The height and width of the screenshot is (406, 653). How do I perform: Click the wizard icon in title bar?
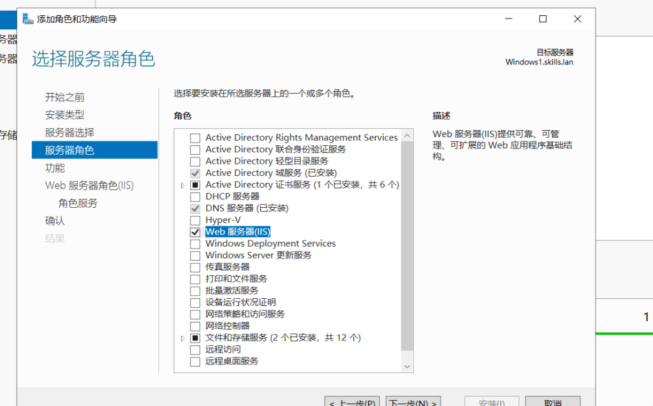point(28,19)
